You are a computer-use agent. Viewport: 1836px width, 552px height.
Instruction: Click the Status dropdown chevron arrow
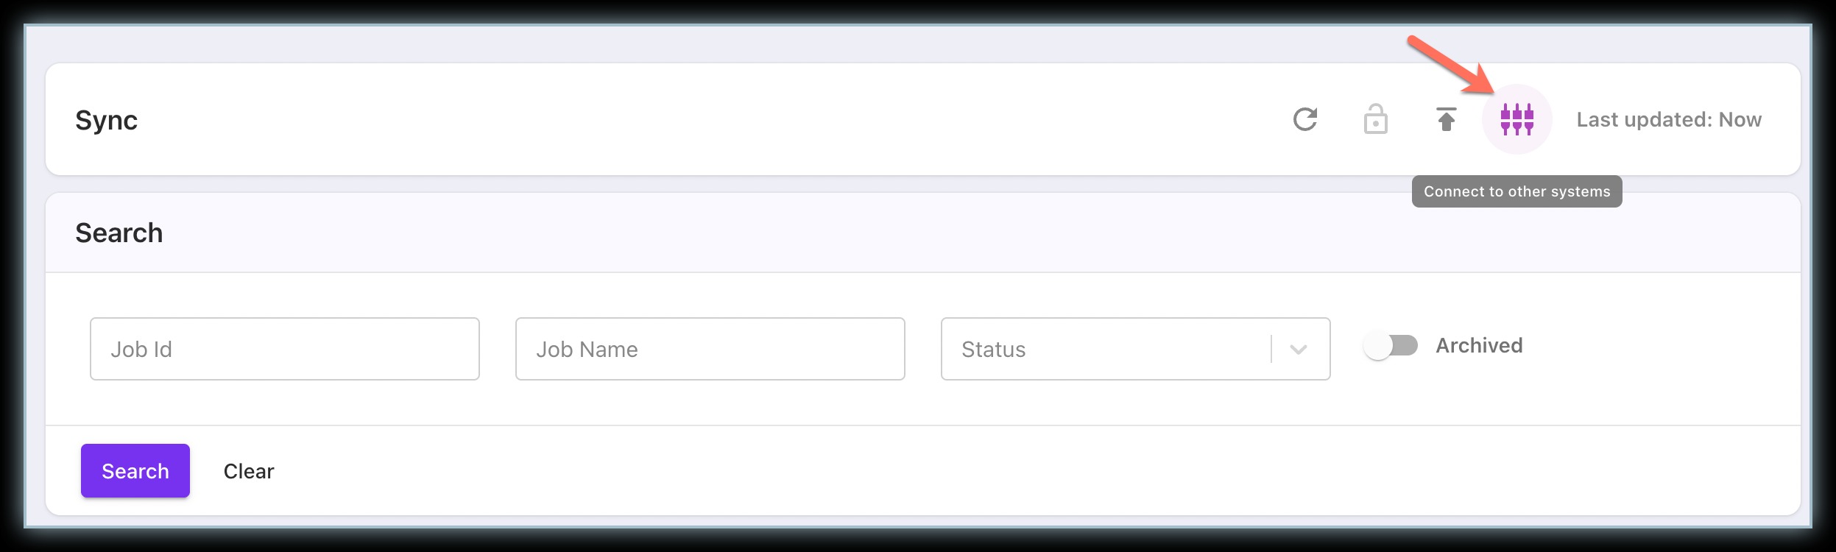1299,349
